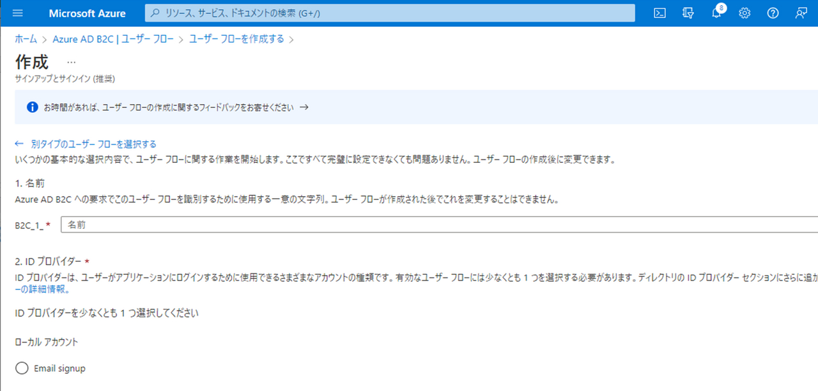This screenshot has height=391, width=818.
Task: Open the feedback person icon
Action: coord(801,13)
